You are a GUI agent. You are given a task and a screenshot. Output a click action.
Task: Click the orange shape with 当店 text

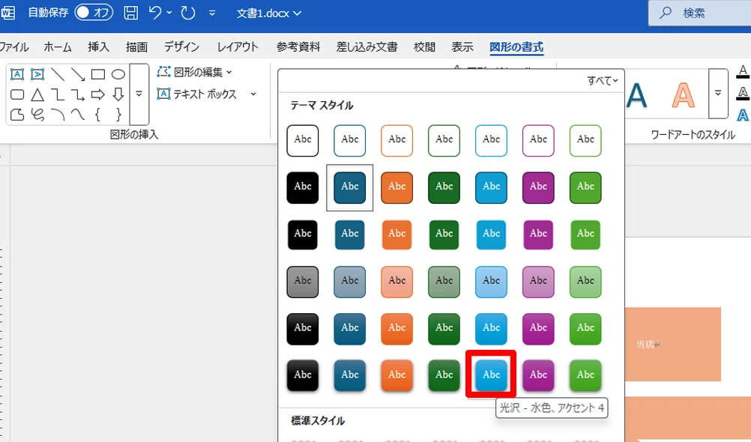(x=673, y=344)
